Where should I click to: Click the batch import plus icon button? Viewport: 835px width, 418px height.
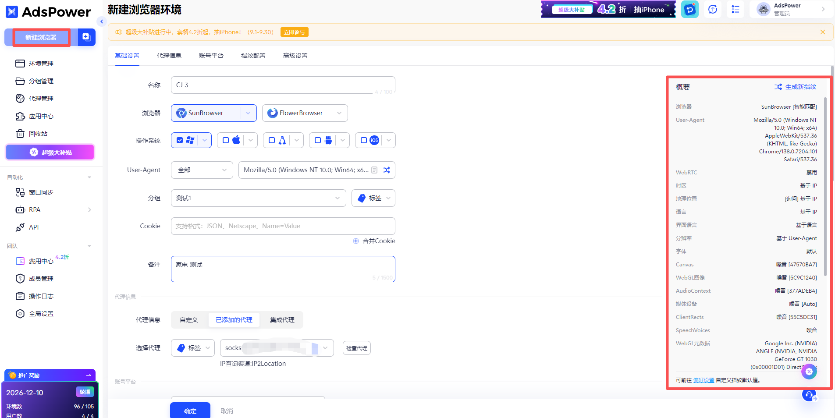pos(86,37)
